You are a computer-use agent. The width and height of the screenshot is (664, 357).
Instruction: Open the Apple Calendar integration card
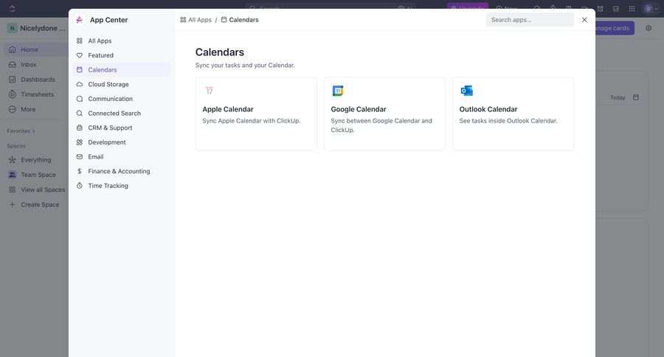pyautogui.click(x=256, y=114)
